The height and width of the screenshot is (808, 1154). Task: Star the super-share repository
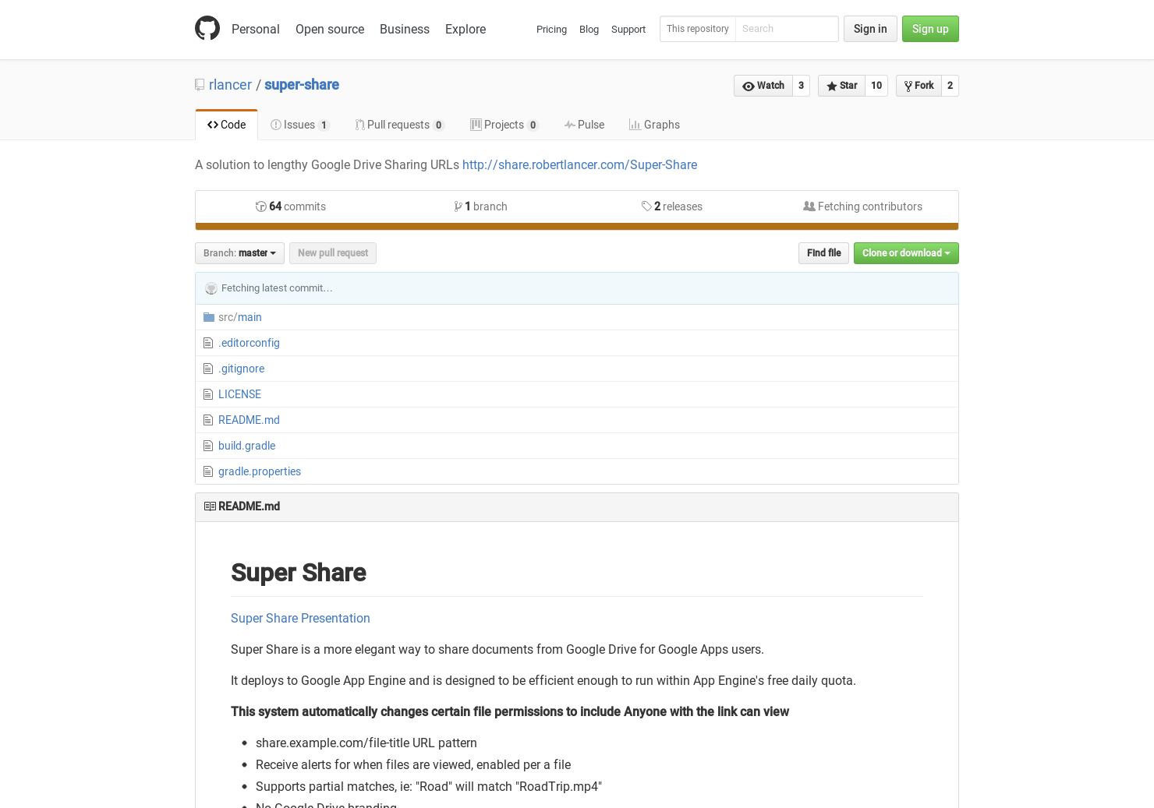click(842, 86)
